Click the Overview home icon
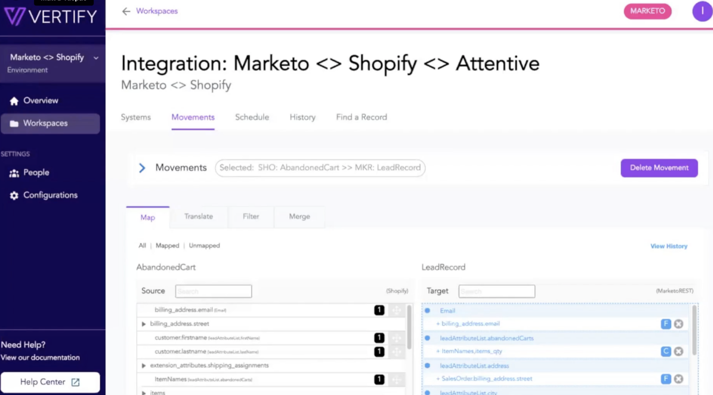 [x=14, y=100]
